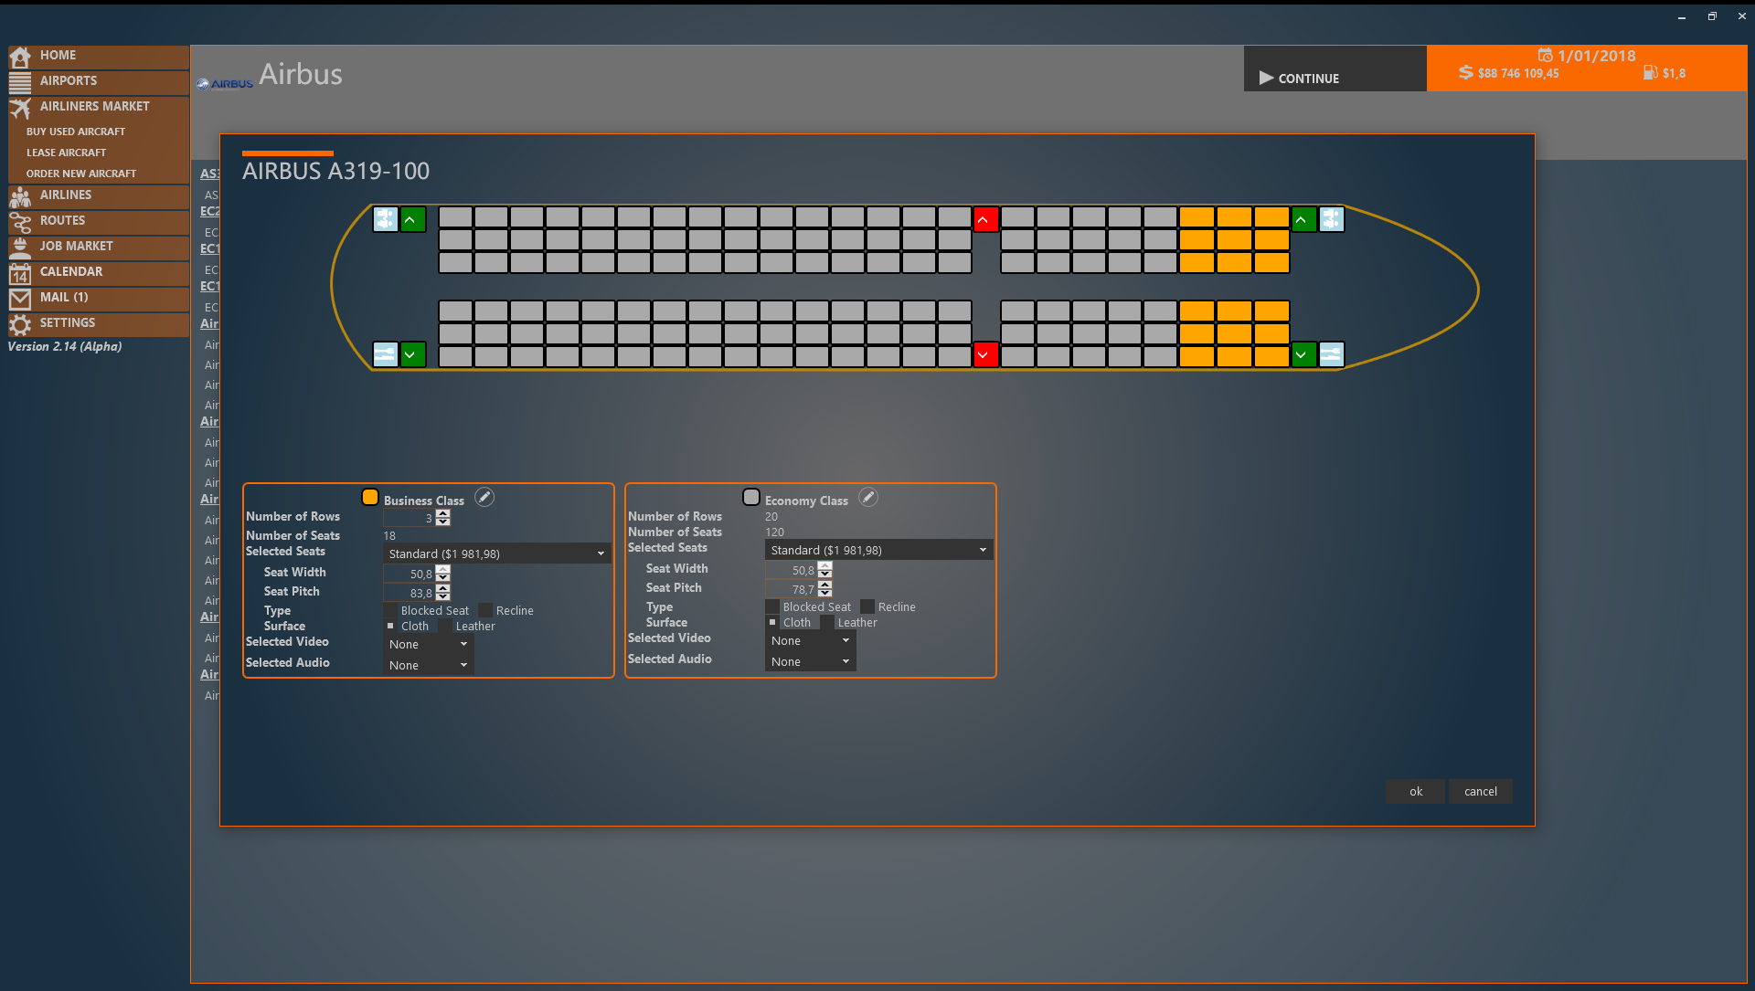Viewport: 1755px width, 991px height.
Task: Click the Calendar icon in sidebar
Action: click(x=20, y=273)
